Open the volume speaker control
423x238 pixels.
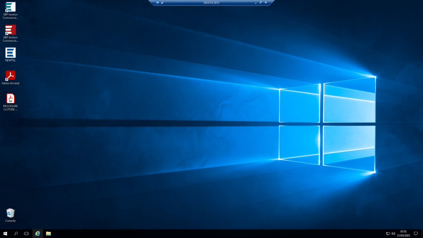pyautogui.click(x=393, y=233)
